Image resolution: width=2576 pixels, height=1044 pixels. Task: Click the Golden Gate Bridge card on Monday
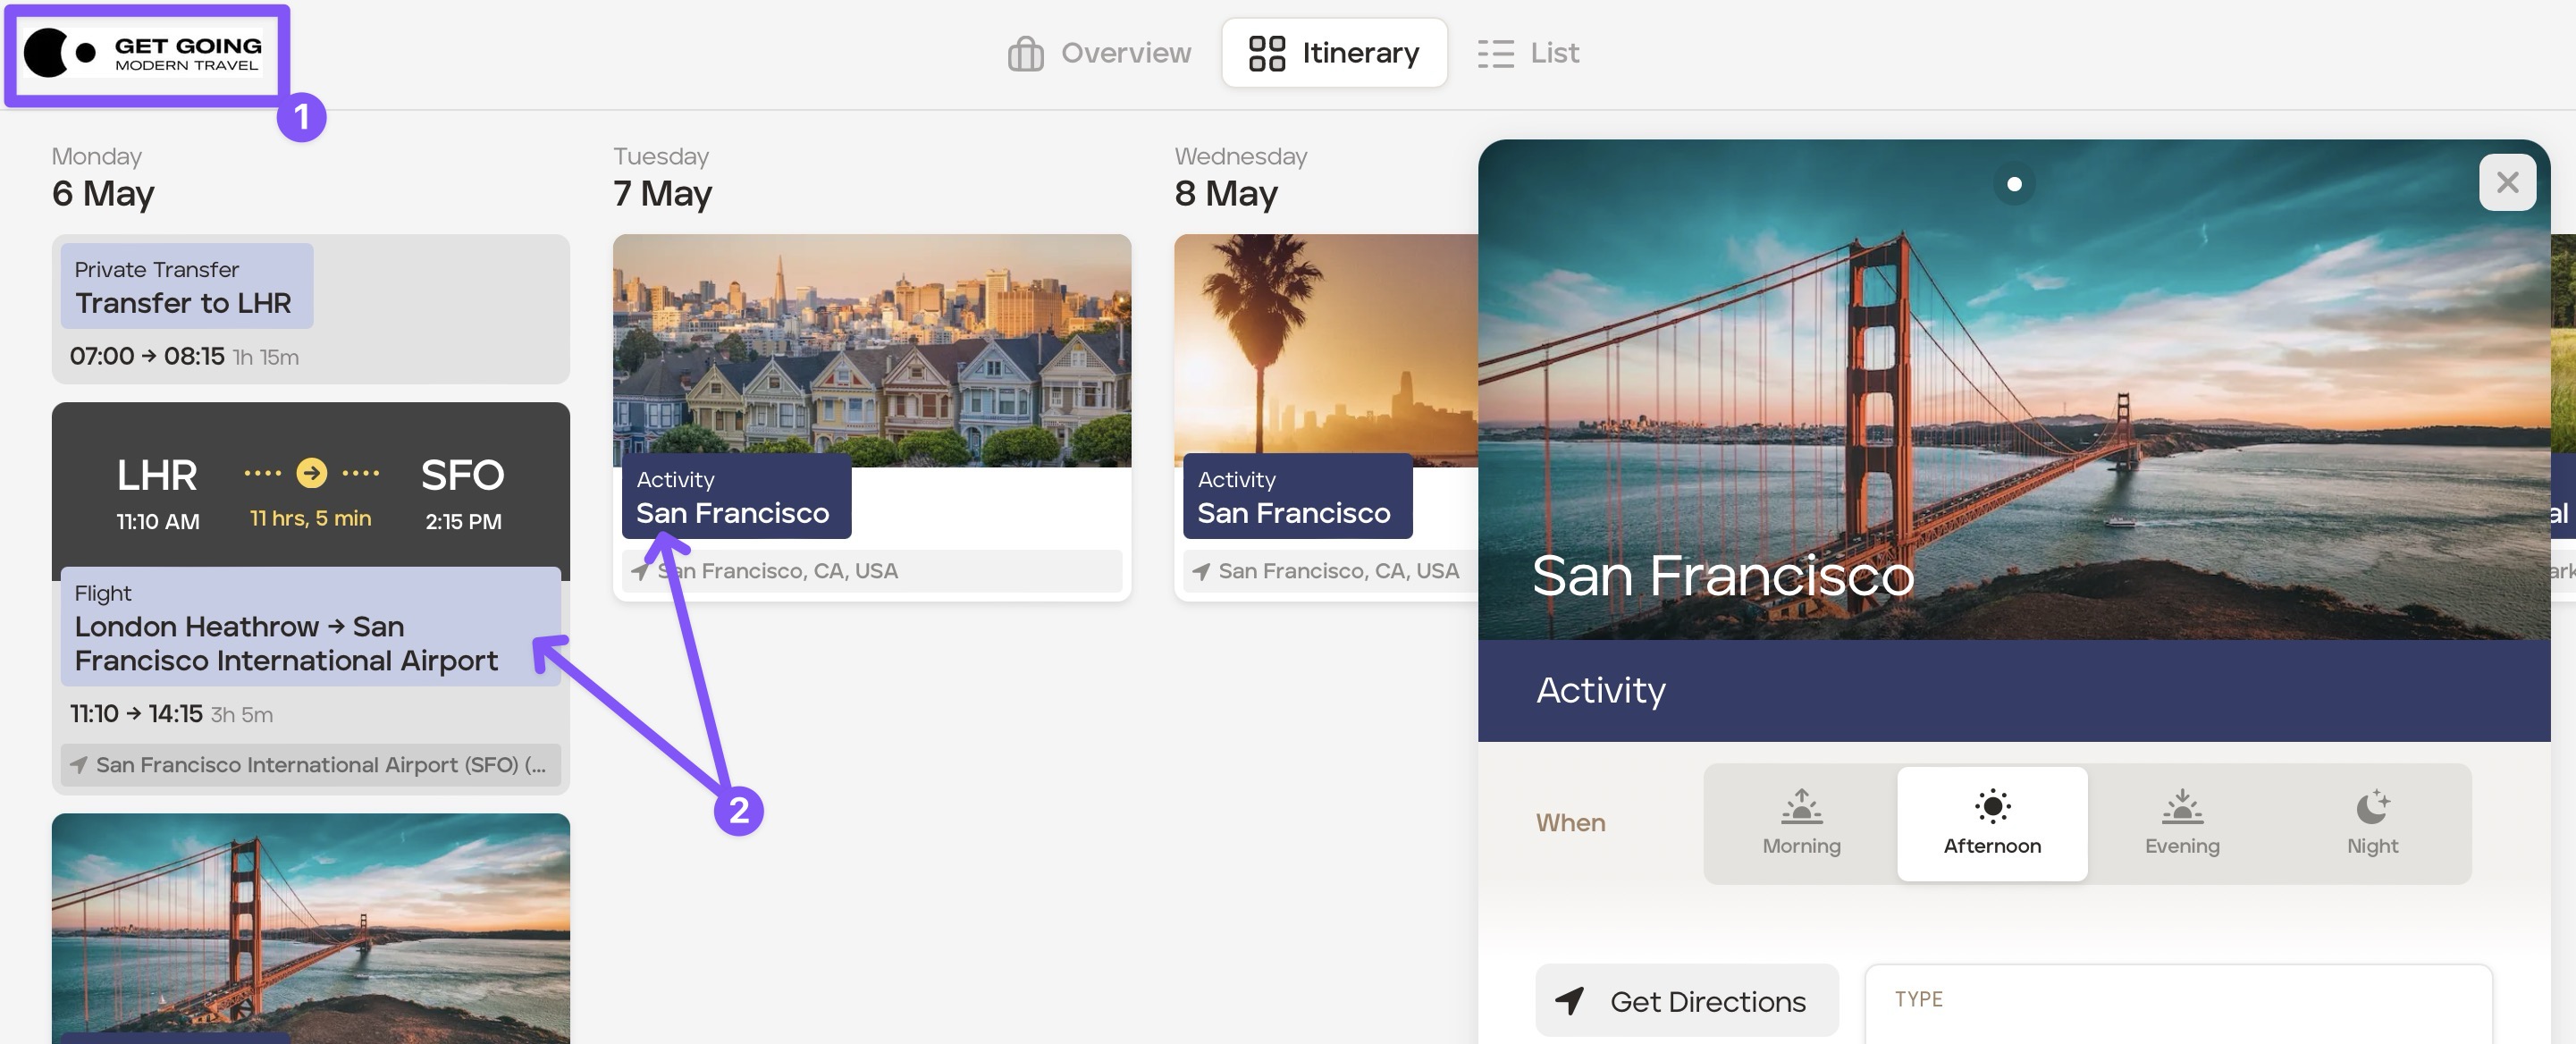(310, 925)
